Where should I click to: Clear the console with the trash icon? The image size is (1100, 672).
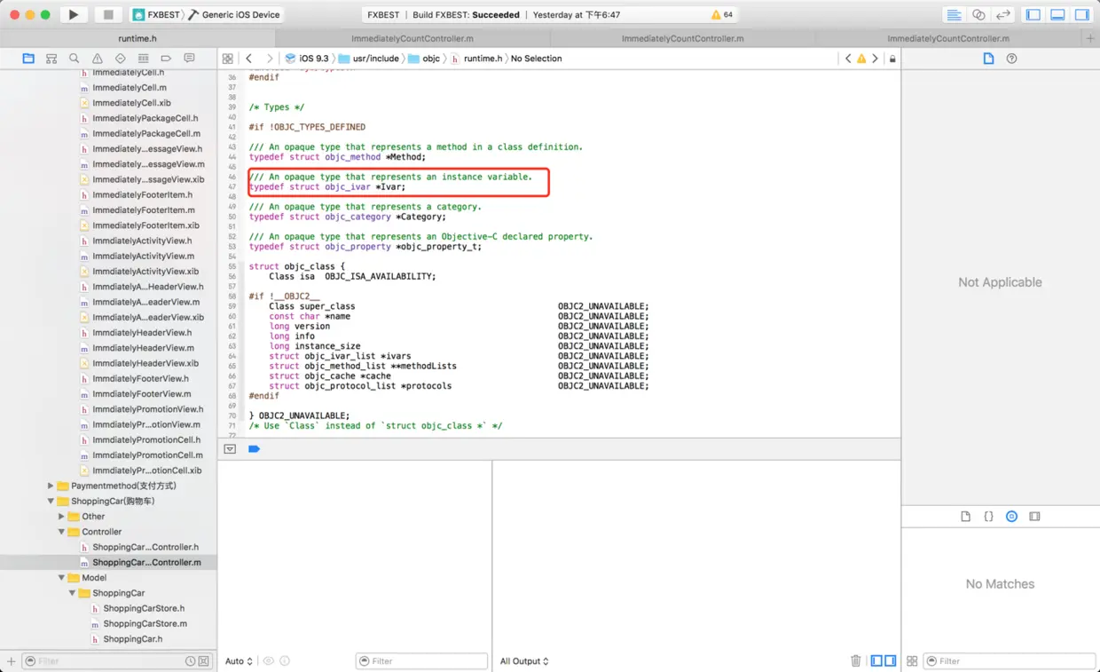[856, 660]
